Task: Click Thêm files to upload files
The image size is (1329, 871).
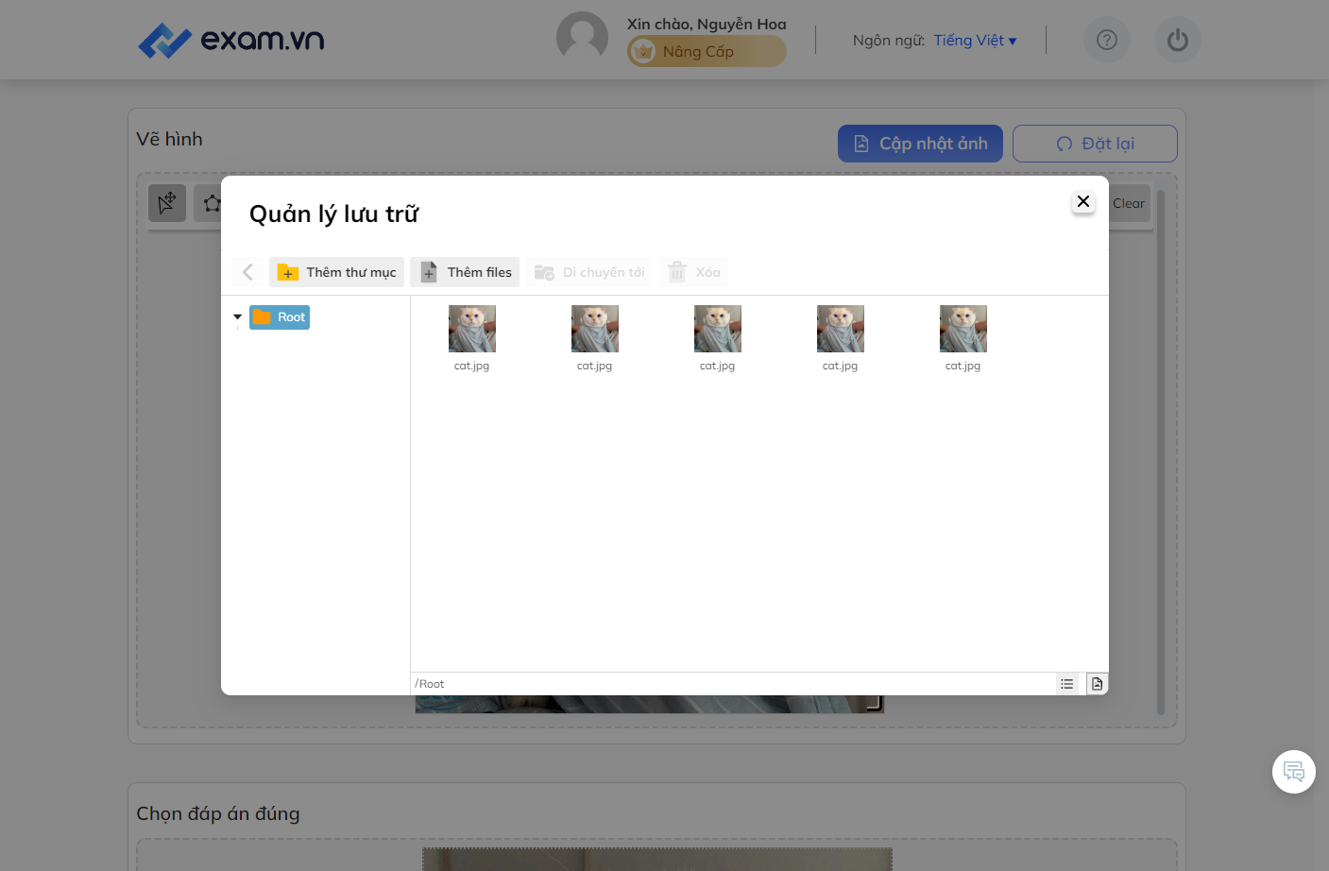Action: tap(465, 272)
